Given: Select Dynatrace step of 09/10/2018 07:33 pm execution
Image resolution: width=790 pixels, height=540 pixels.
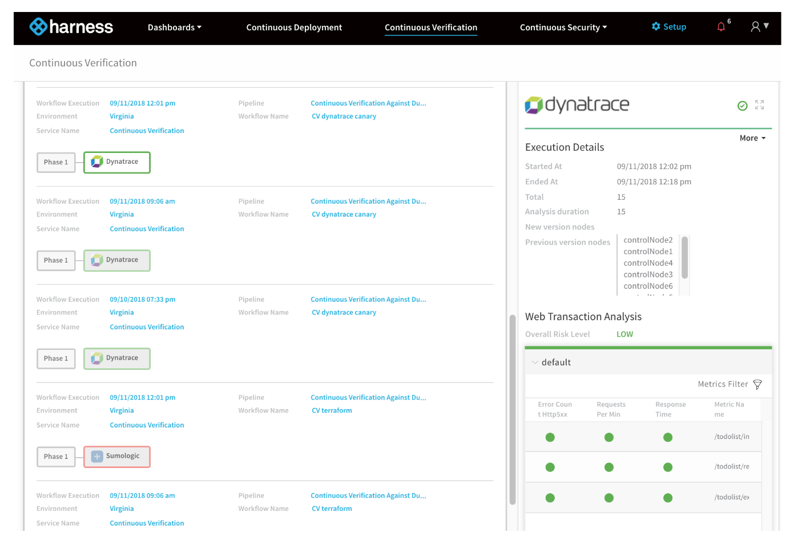Looking at the screenshot, I should 117,358.
